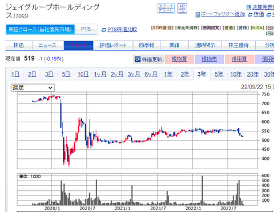The height and width of the screenshot is (212, 274).
Task: Click the 現物買 button
Action: tap(179, 59)
